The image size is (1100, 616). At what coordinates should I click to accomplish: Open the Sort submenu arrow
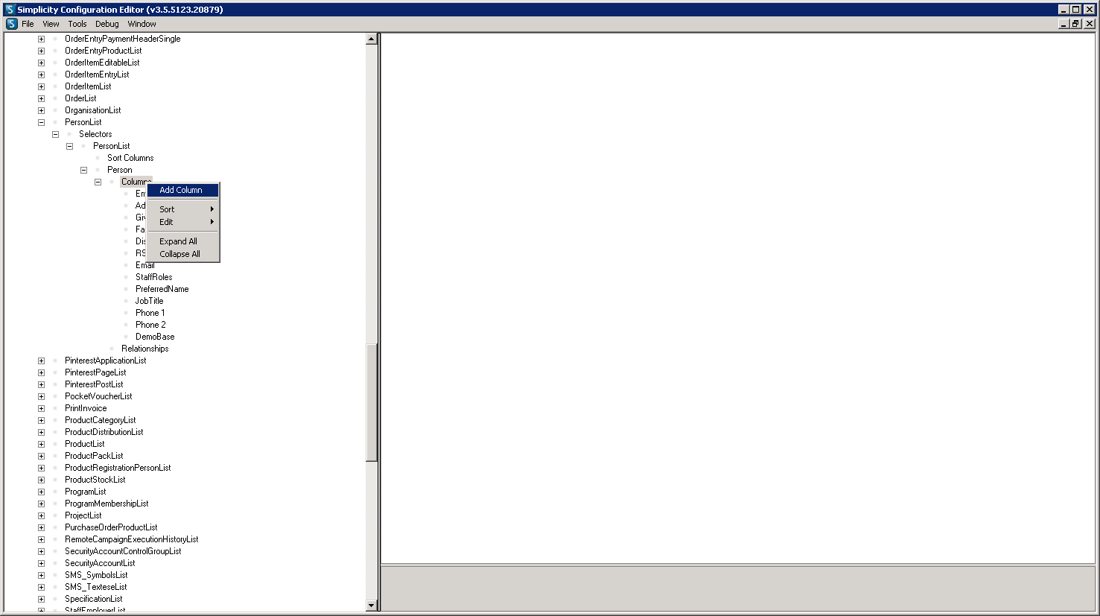click(212, 209)
